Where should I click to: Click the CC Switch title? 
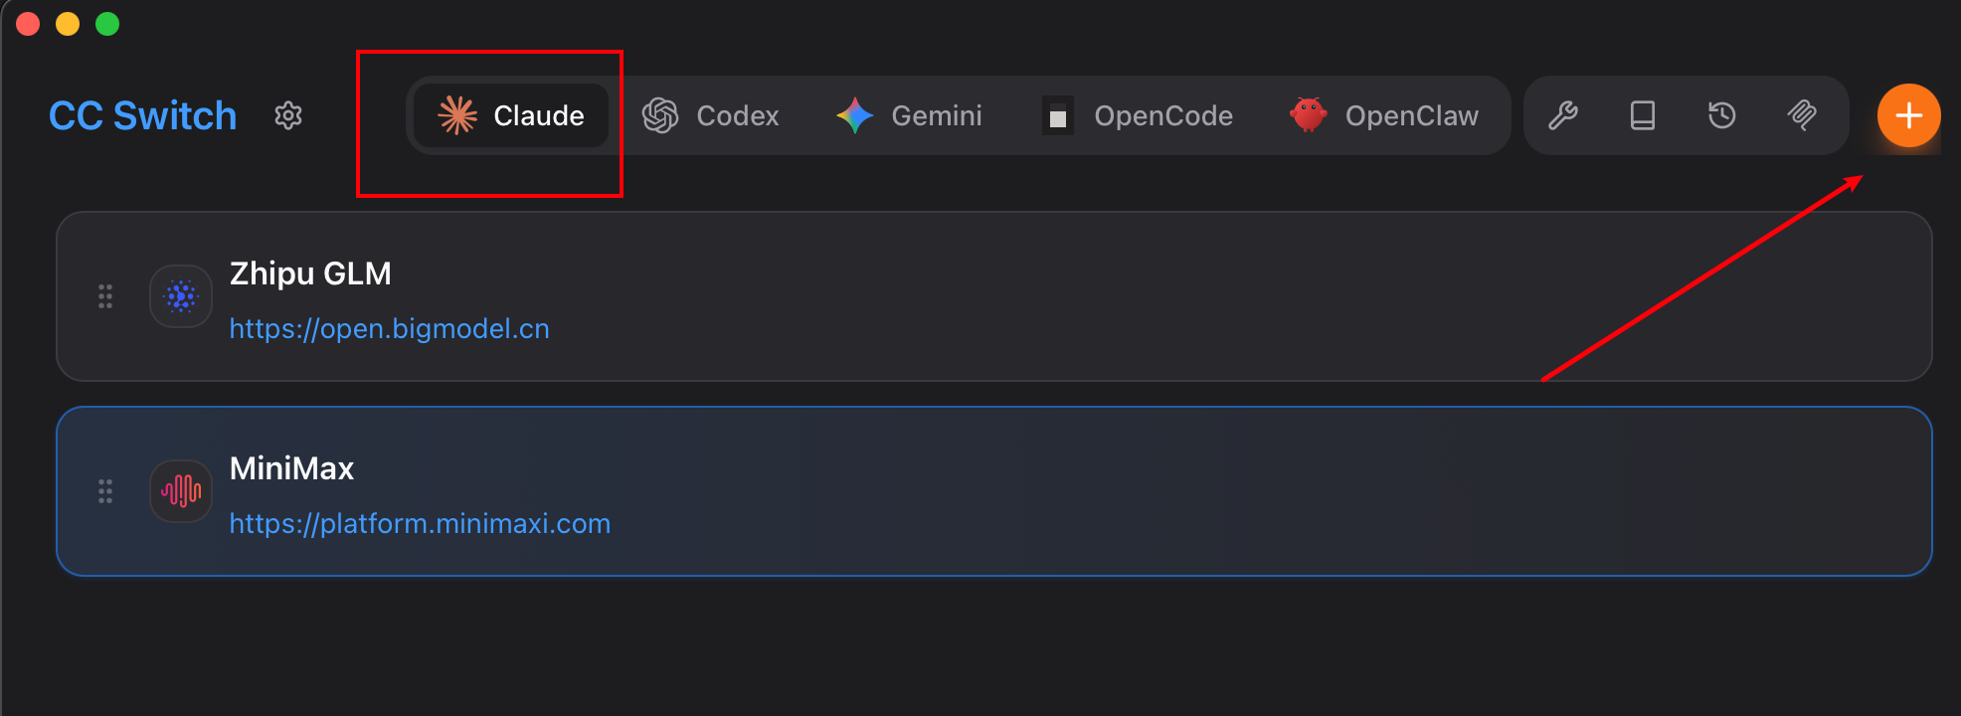click(143, 115)
